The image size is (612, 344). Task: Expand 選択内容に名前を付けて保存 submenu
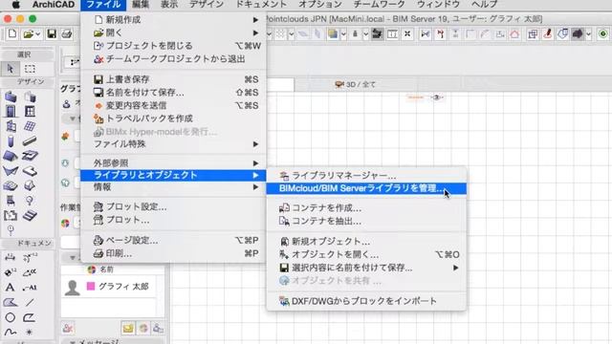point(366,268)
